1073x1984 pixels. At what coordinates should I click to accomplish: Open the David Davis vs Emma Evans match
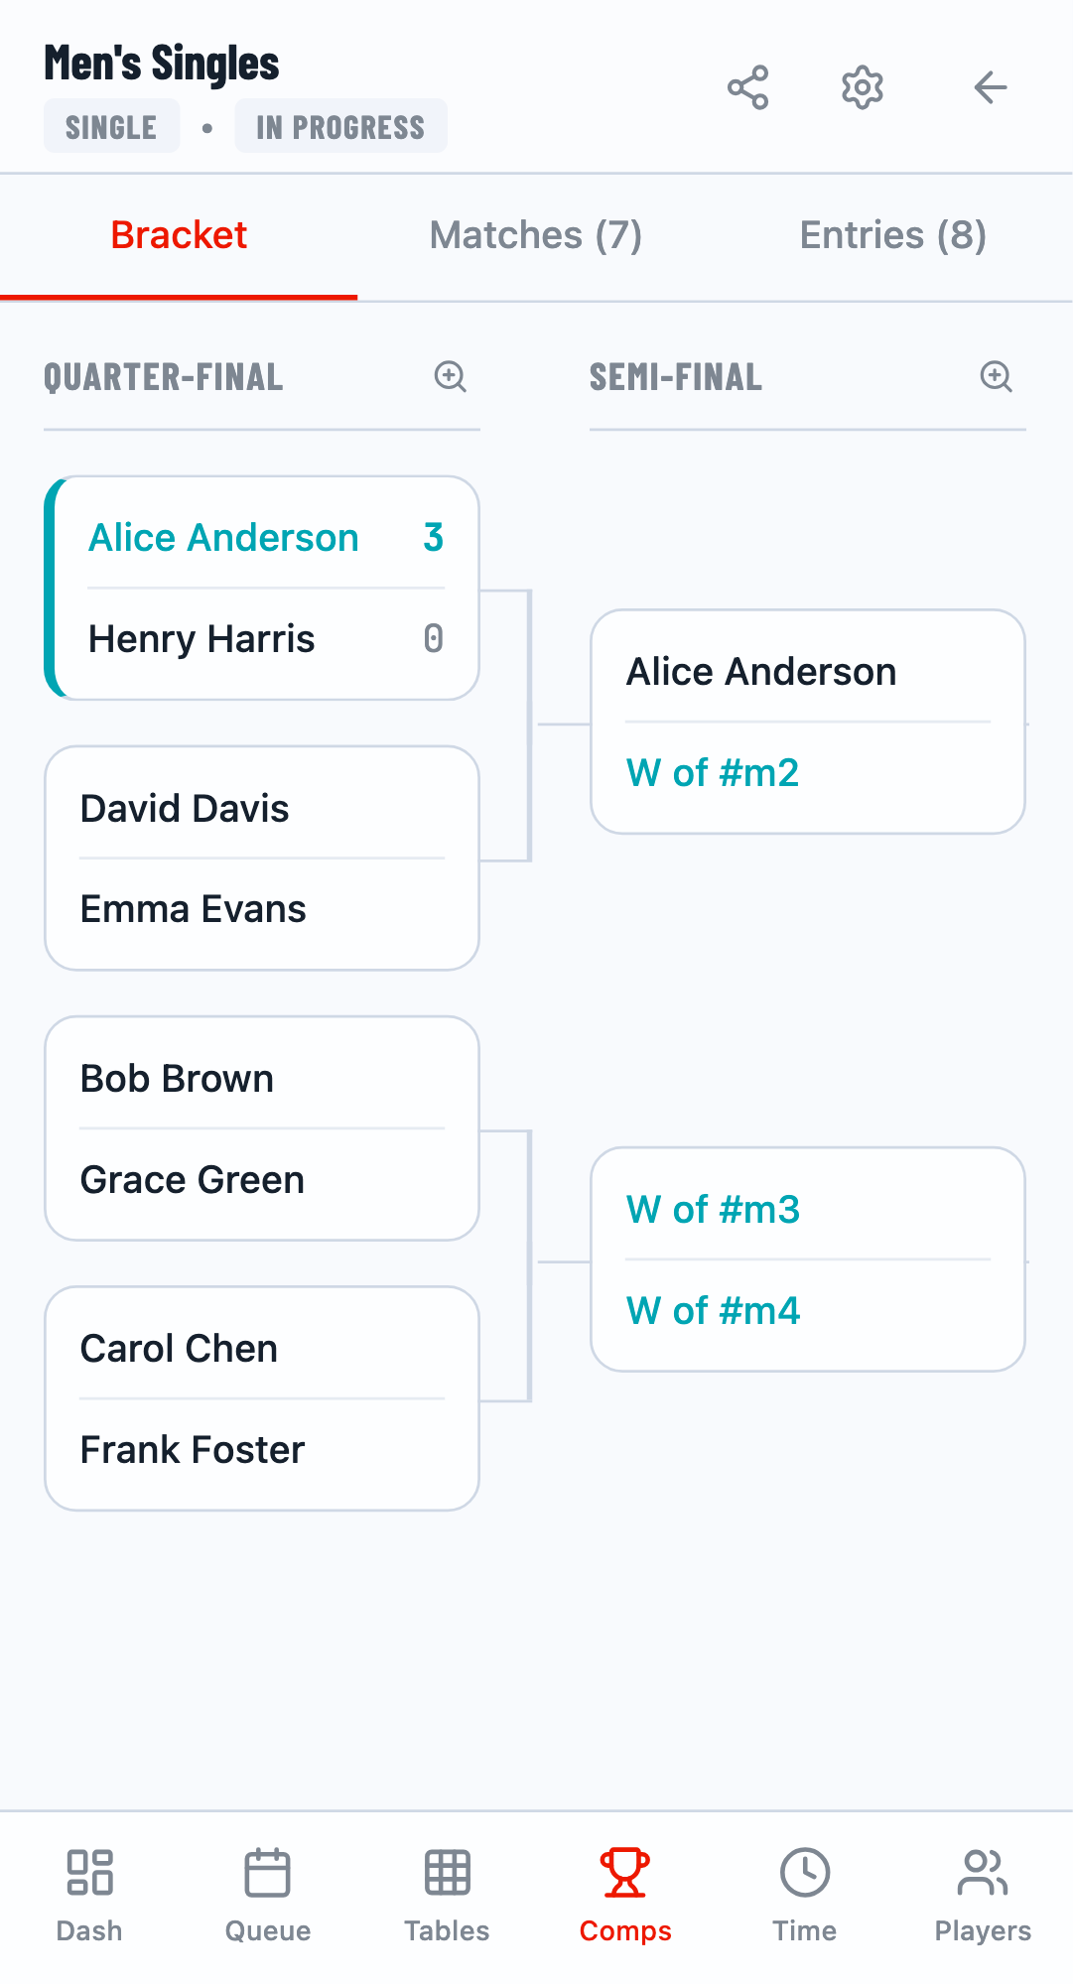click(x=261, y=859)
